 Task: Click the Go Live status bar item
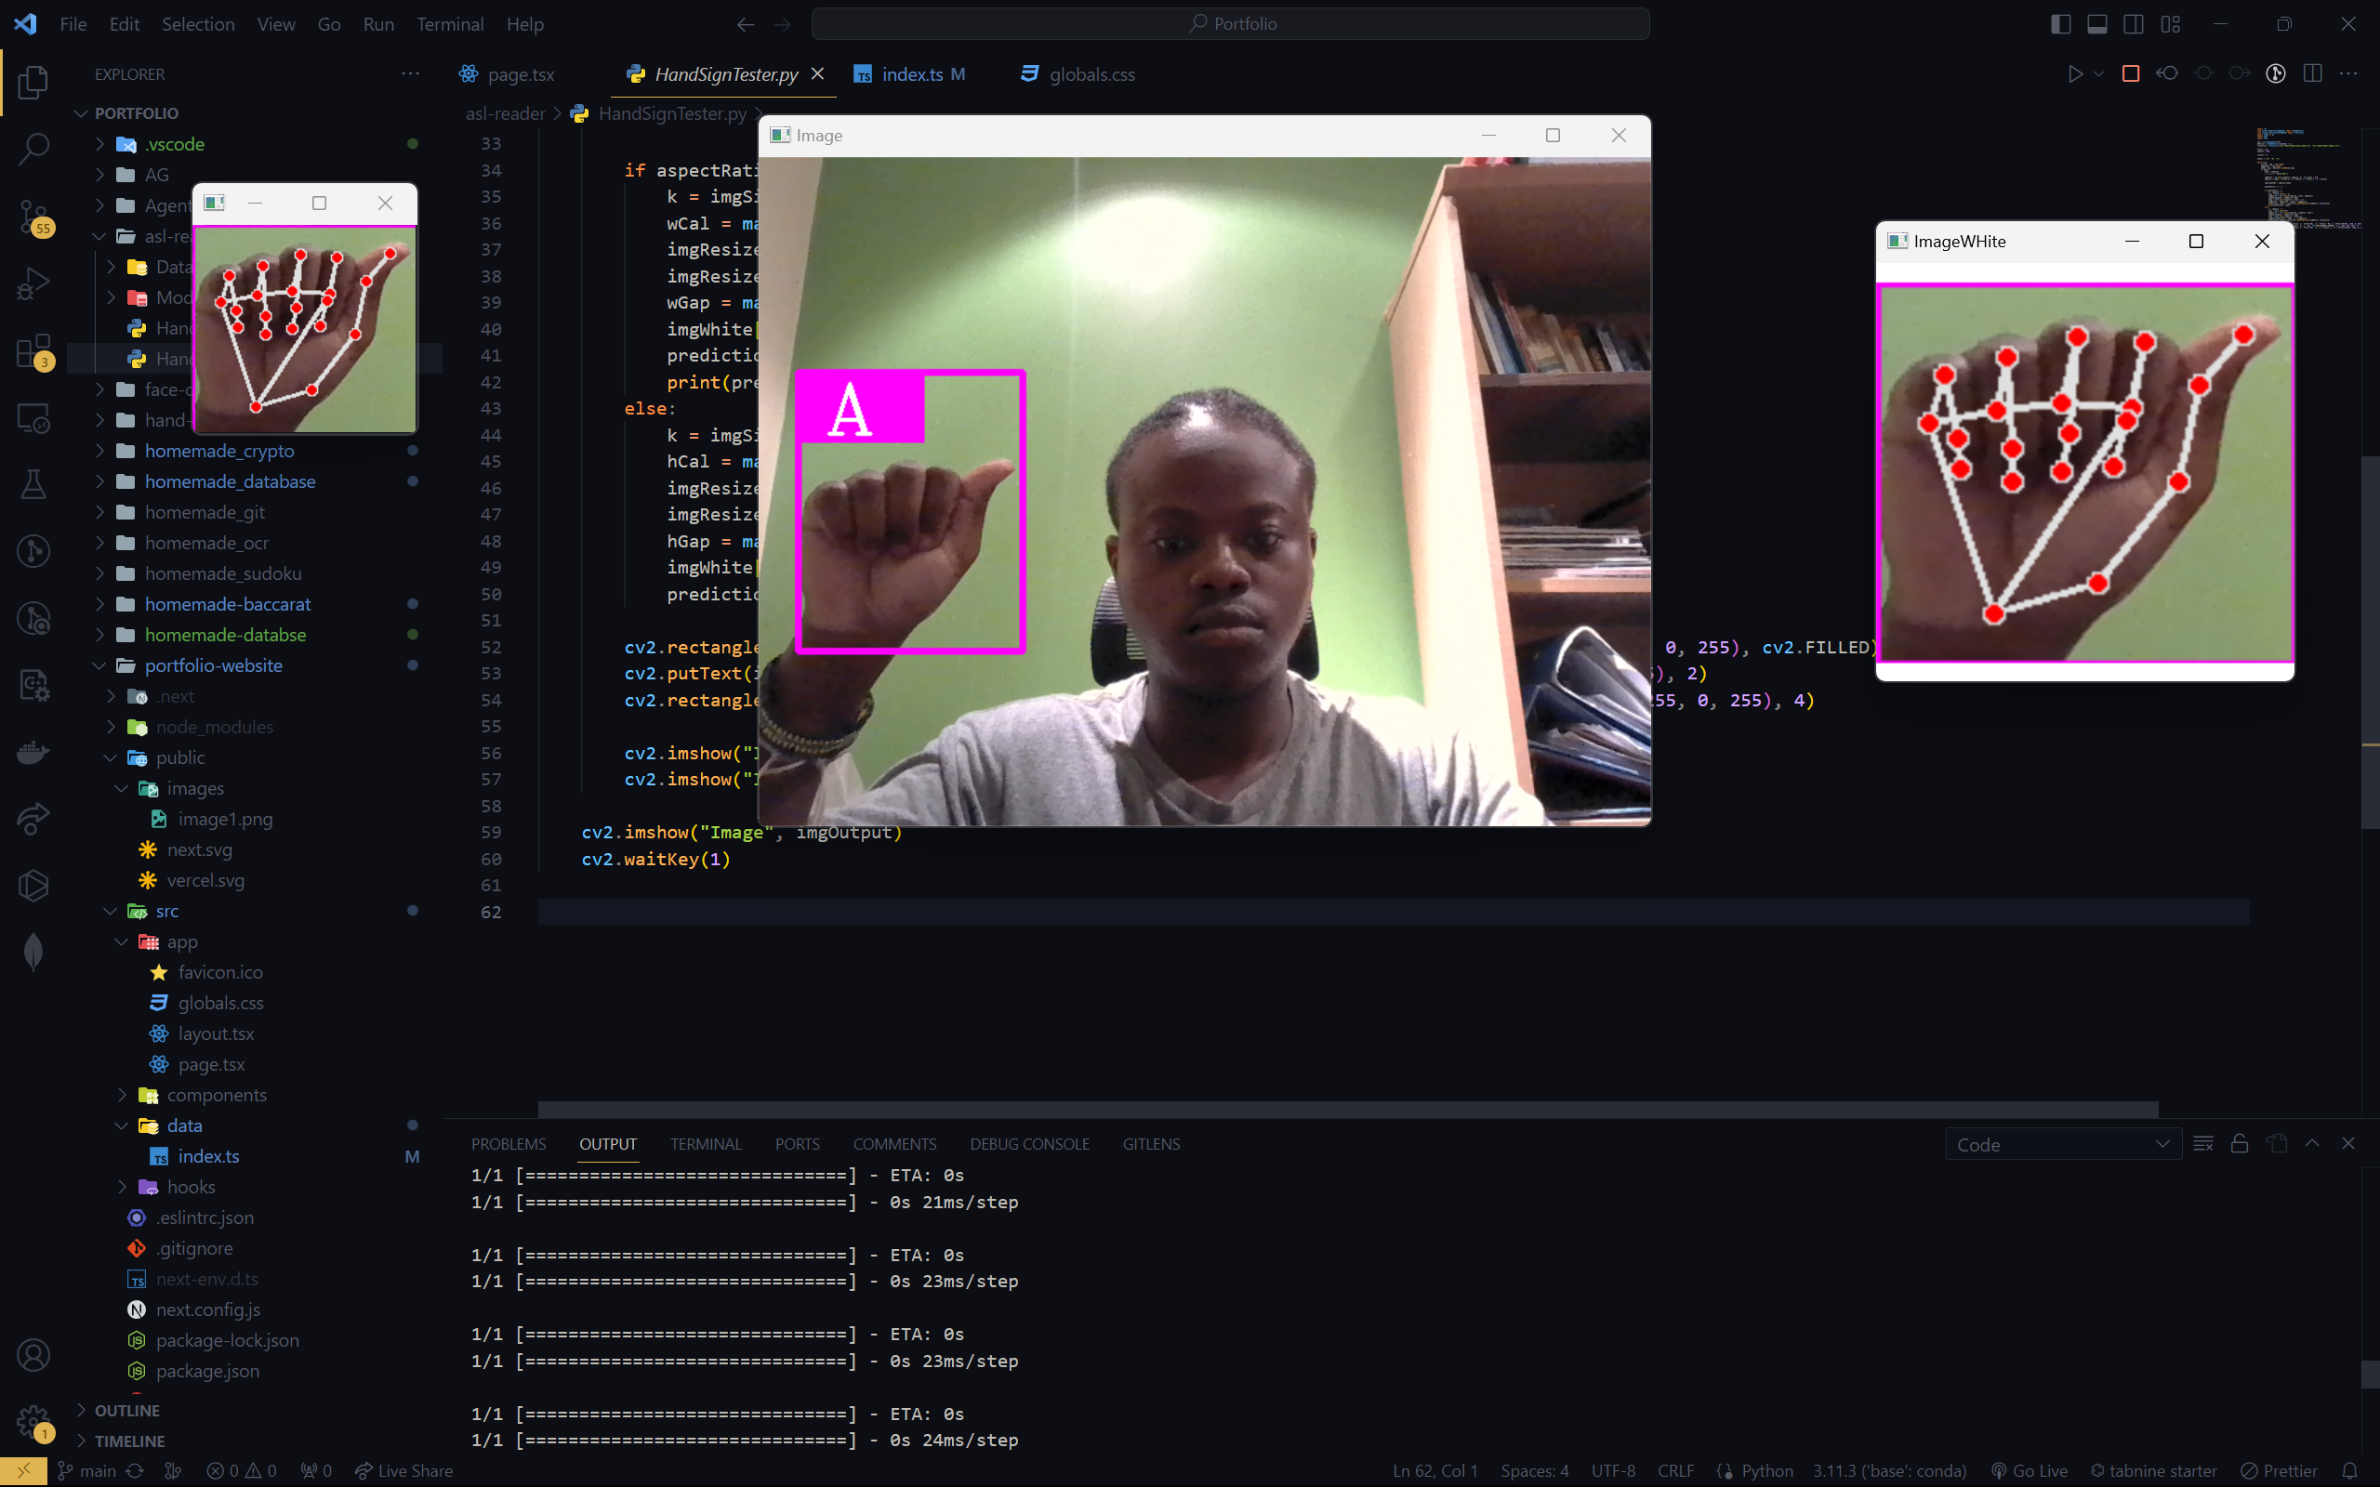point(2030,1470)
